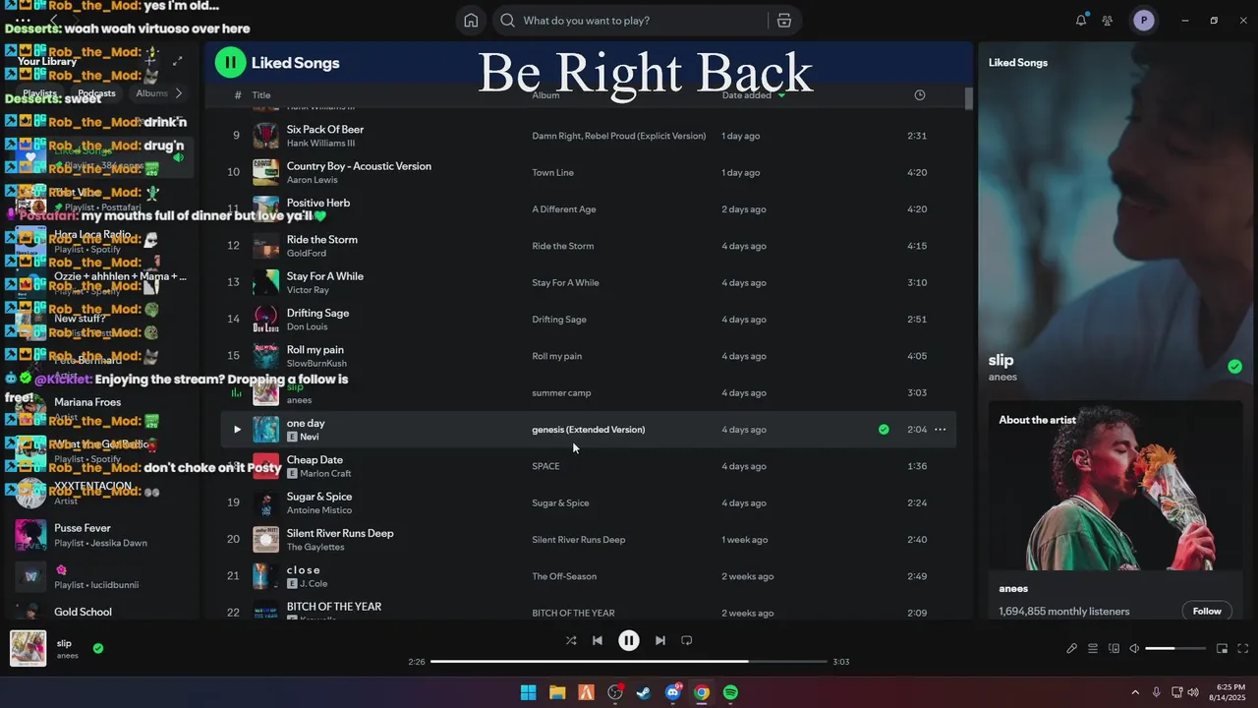Show more library filter chips with the arrow
The width and height of the screenshot is (1258, 708).
coord(178,93)
